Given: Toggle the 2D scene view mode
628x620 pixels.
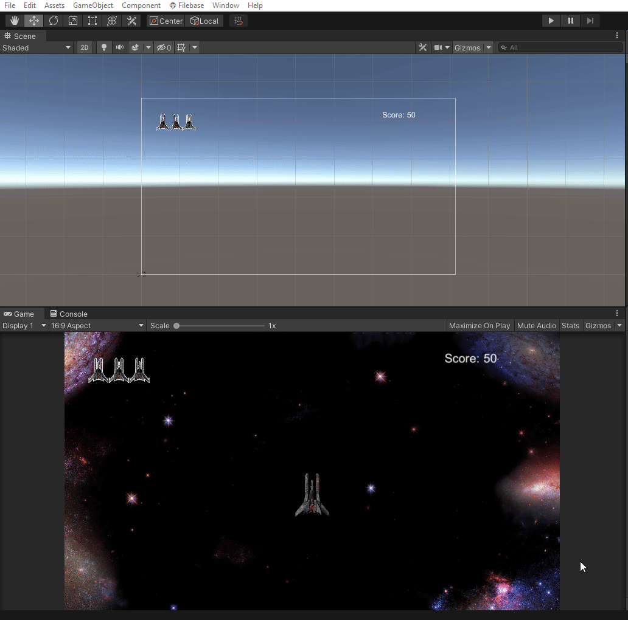Looking at the screenshot, I should (85, 47).
